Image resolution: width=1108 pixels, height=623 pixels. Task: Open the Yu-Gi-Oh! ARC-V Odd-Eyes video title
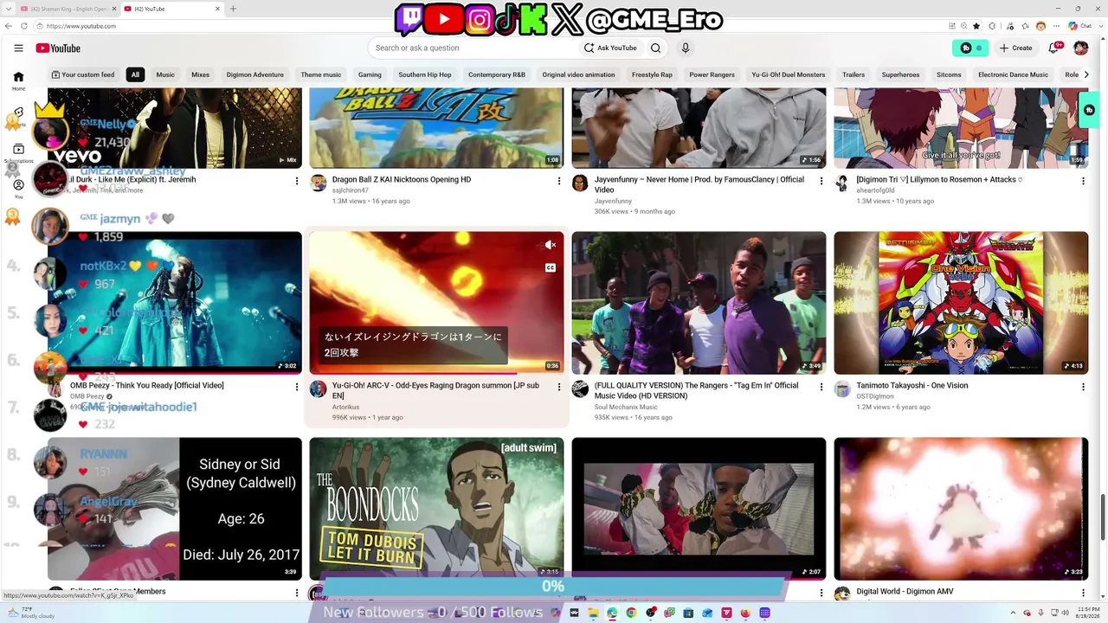pyautogui.click(x=436, y=390)
